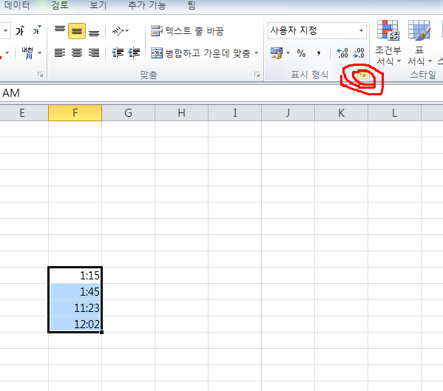Screen dimensions: 443x391
Task: Open 표 서식 format as table menu
Action: [419, 43]
